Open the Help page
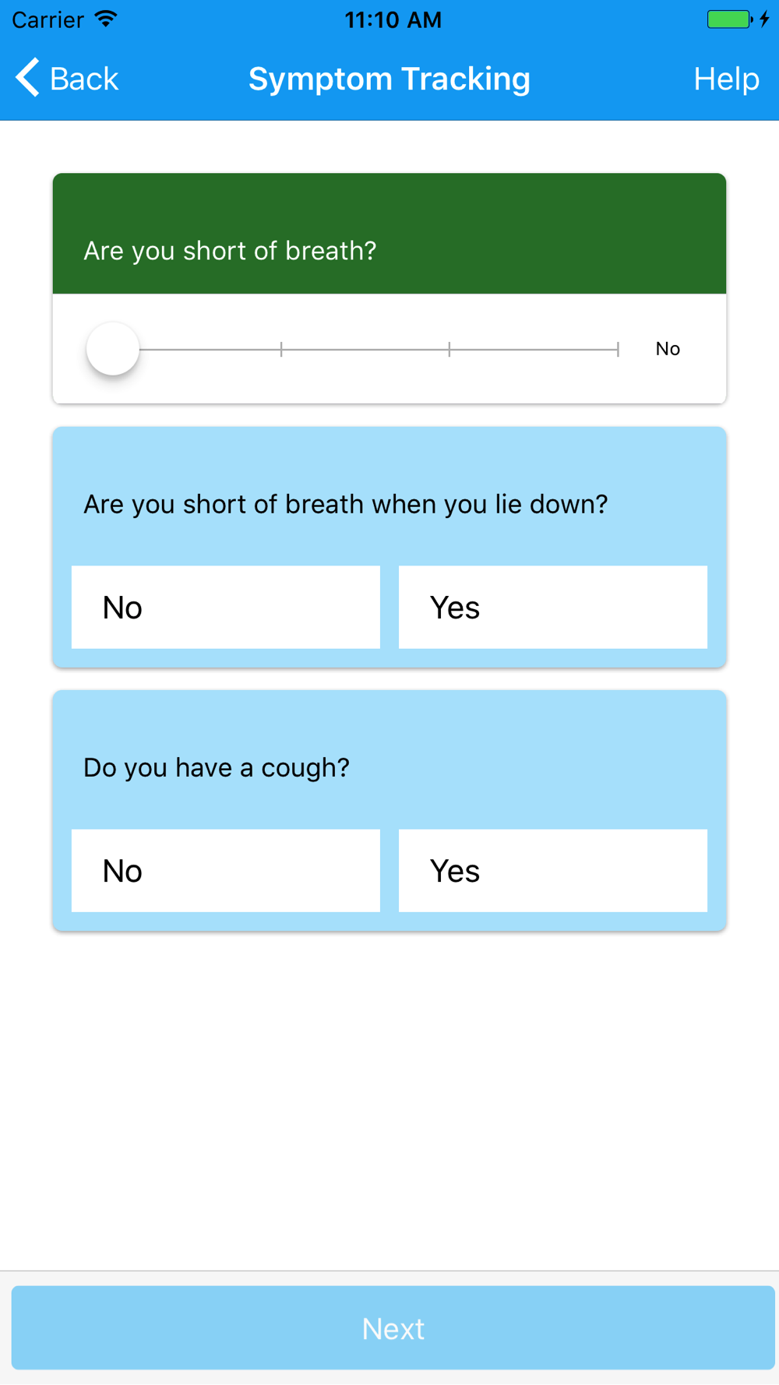 pyautogui.click(x=726, y=79)
